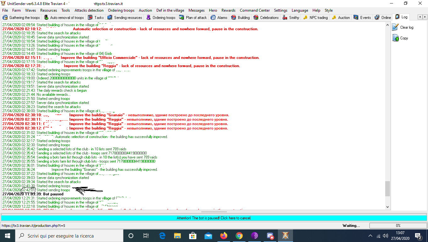Image resolution: width=428 pixels, height=242 pixels.
Task: Open Microsoft Store from the taskbar
Action: coord(193,236)
